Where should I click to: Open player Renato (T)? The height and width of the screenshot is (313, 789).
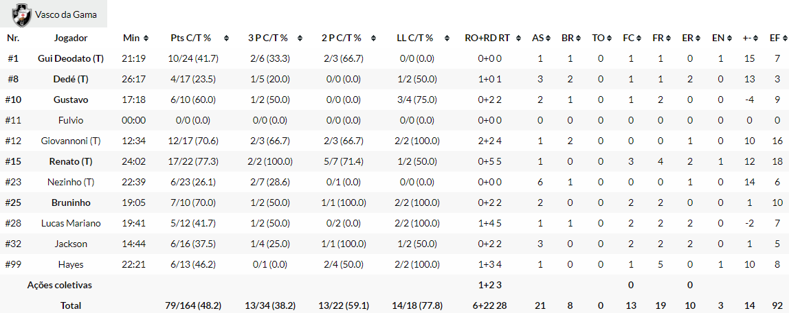[x=71, y=161]
